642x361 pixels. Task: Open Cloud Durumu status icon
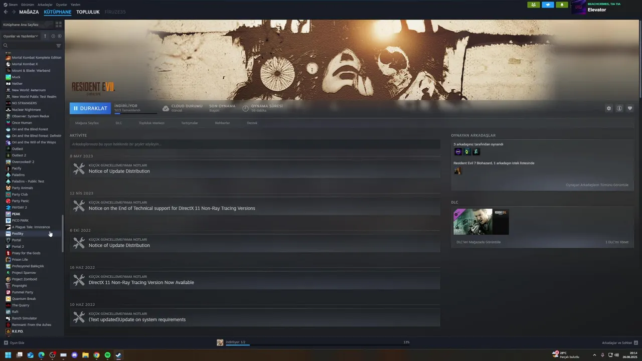pos(166,108)
